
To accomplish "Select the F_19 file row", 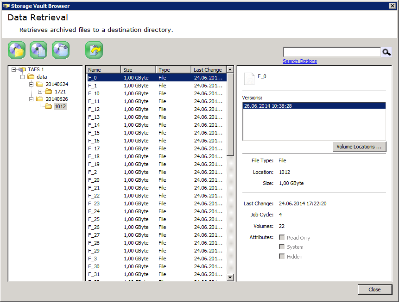I will point(156,164).
